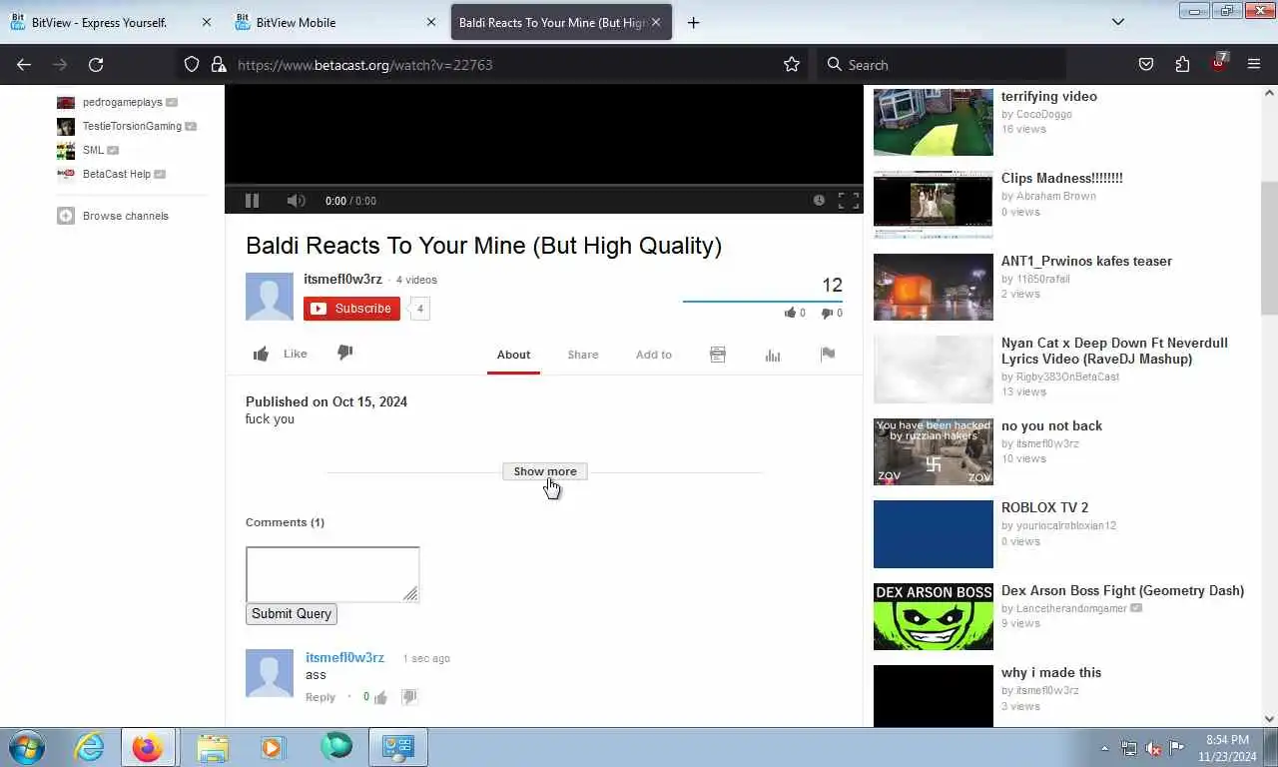
Task: Subscribe to itsmefl0w3rz channel
Action: point(351,309)
